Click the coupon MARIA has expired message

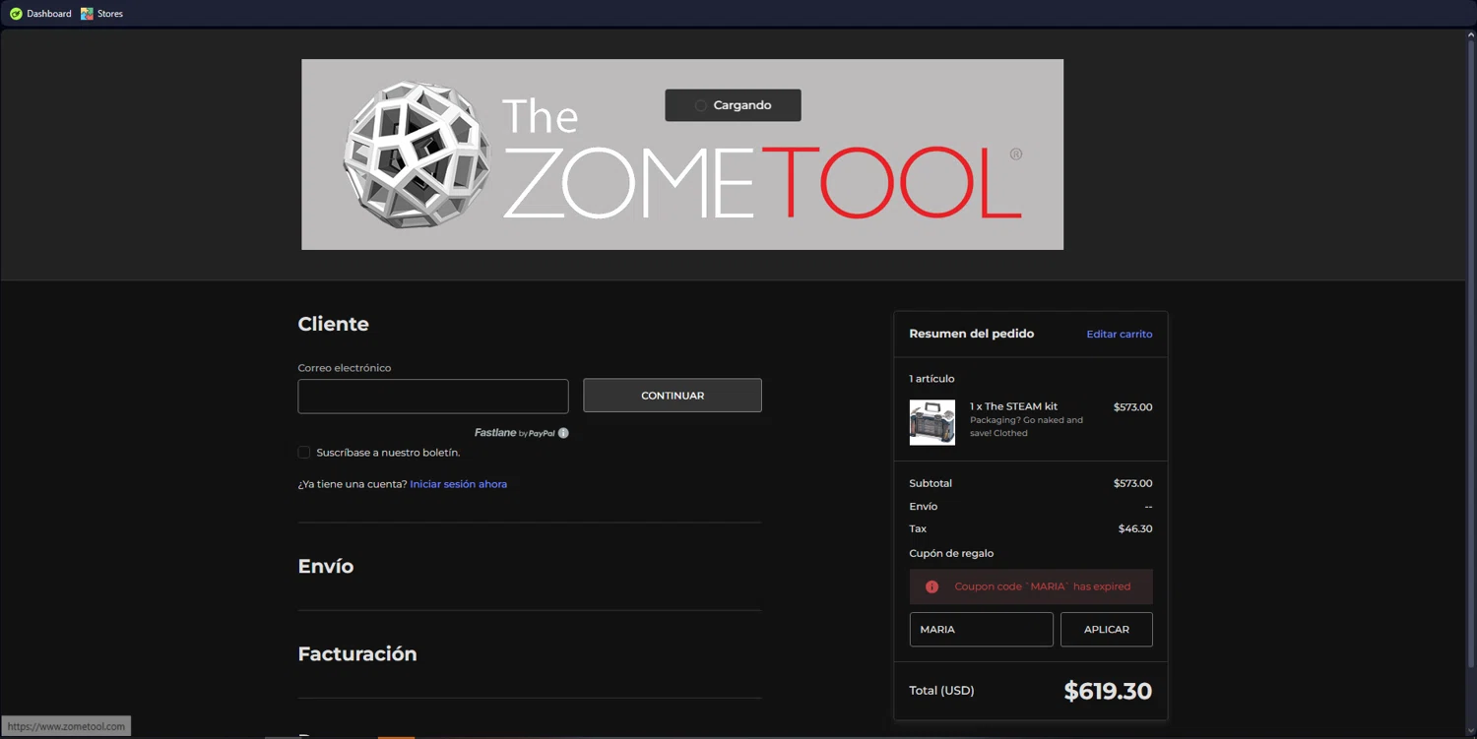(x=1043, y=586)
